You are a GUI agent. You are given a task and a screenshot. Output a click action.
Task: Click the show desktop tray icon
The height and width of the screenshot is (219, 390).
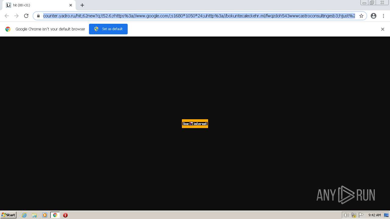tap(386, 215)
